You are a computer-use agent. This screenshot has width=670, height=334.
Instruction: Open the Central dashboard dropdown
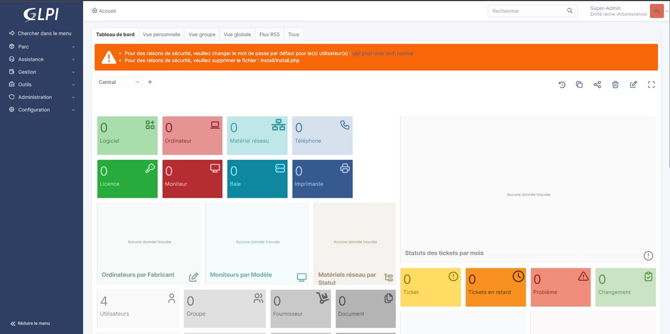coord(119,82)
